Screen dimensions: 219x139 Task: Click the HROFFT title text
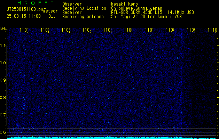coord(36,3)
